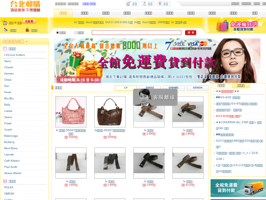The height and width of the screenshot is (200, 266).
Task: Click the pen icon under the cart
Action: pos(6,30)
